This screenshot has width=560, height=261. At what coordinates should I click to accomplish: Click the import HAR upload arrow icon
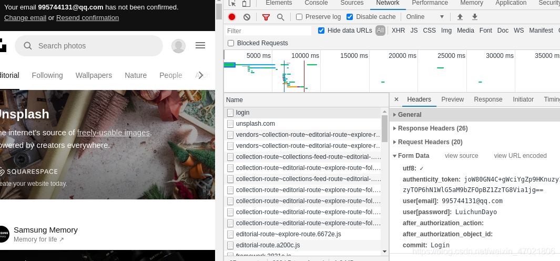click(460, 17)
